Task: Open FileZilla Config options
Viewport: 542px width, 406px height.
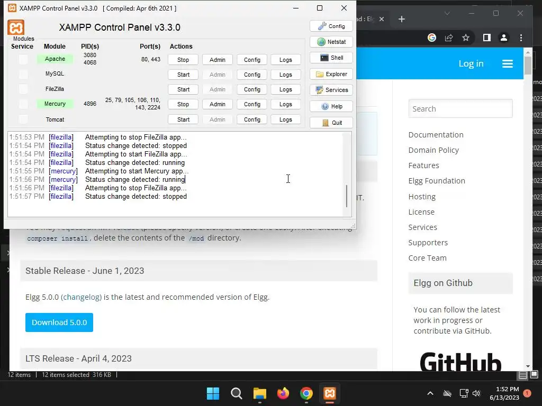Action: tap(252, 89)
